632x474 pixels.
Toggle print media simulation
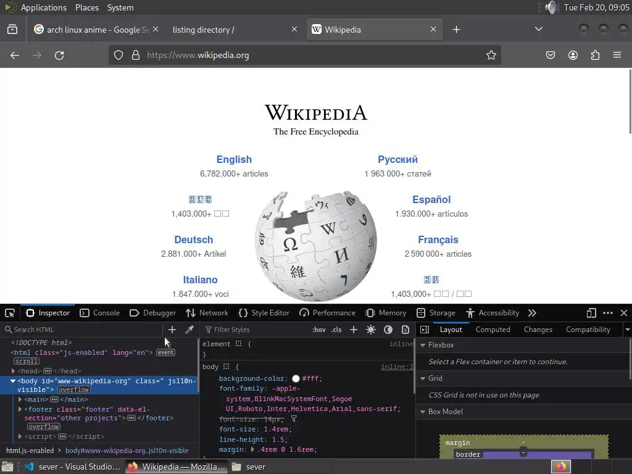click(405, 330)
